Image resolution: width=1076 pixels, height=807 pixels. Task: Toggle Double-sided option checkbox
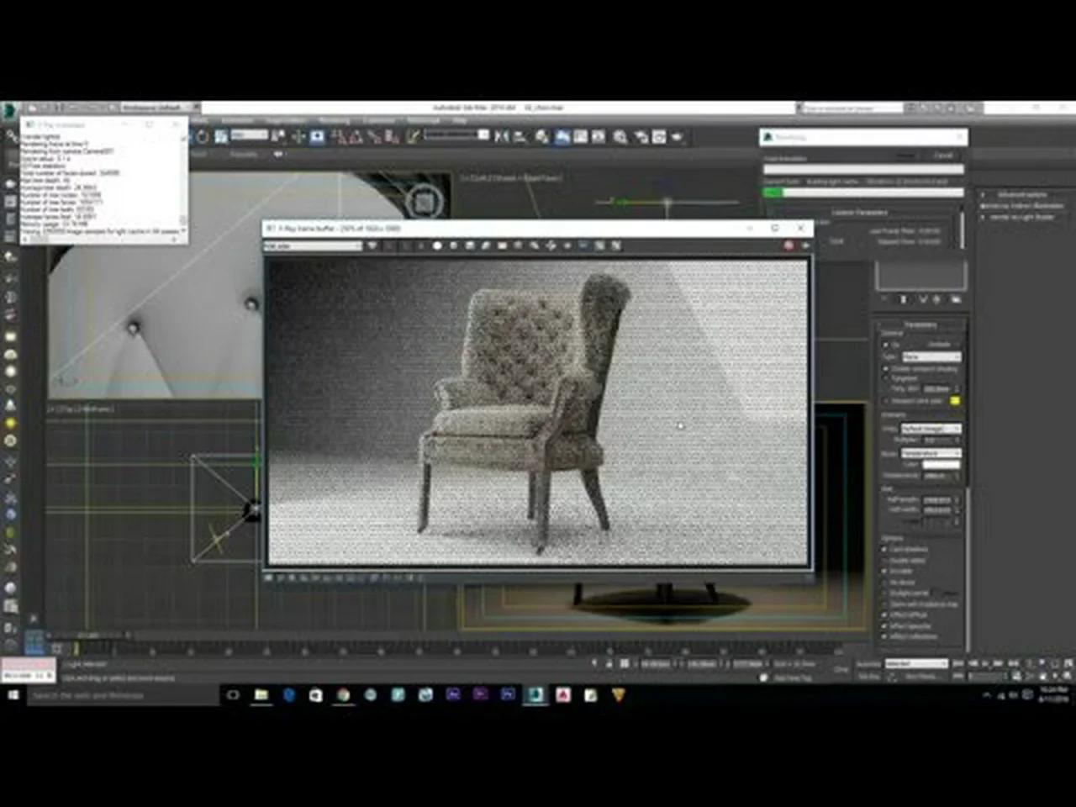883,561
